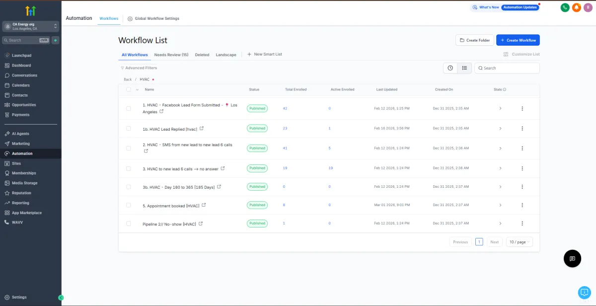The height and width of the screenshot is (306, 596).
Task: Open Global Workflow Settings tab
Action: pos(153,19)
